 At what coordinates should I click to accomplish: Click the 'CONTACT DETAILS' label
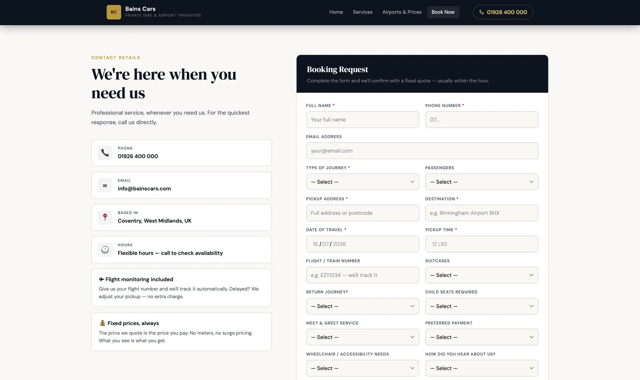116,58
